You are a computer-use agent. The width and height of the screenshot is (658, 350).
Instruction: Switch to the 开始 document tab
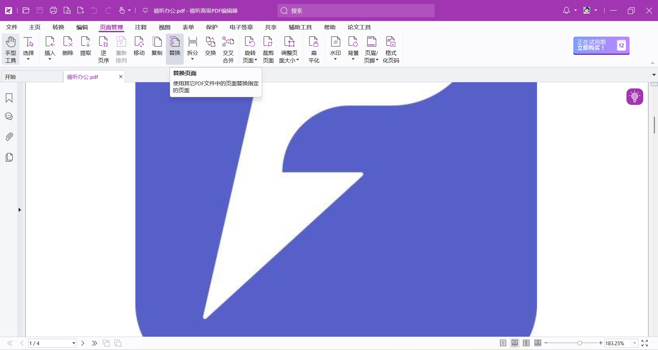tap(32, 77)
